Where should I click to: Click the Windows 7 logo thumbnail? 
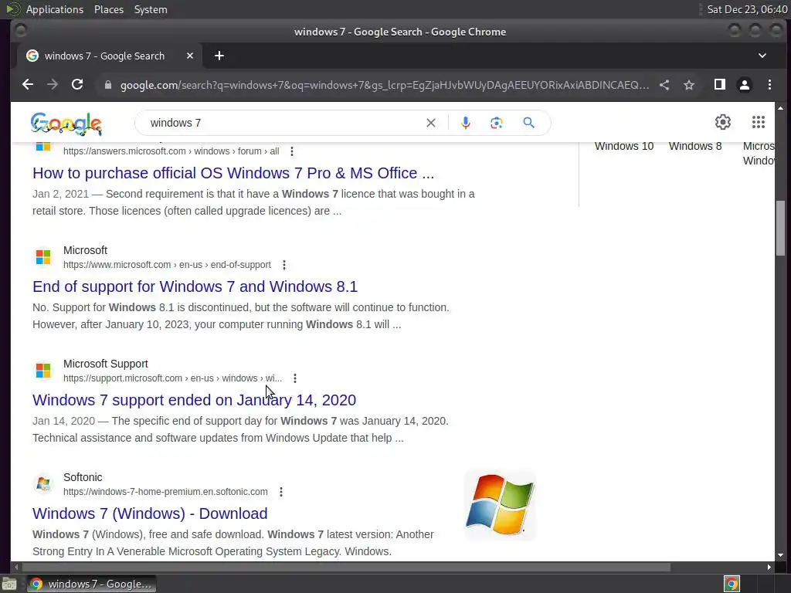point(500,505)
